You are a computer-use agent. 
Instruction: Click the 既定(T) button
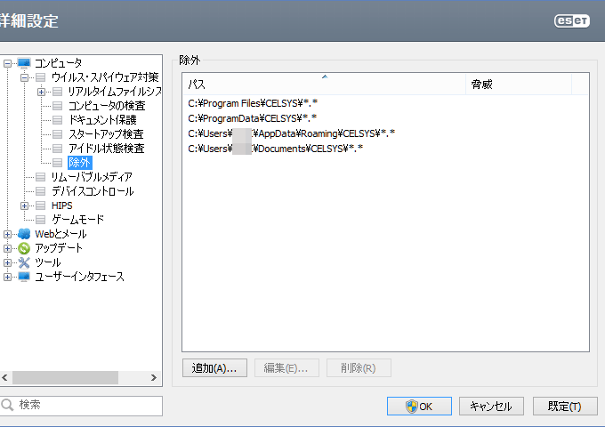click(x=565, y=407)
